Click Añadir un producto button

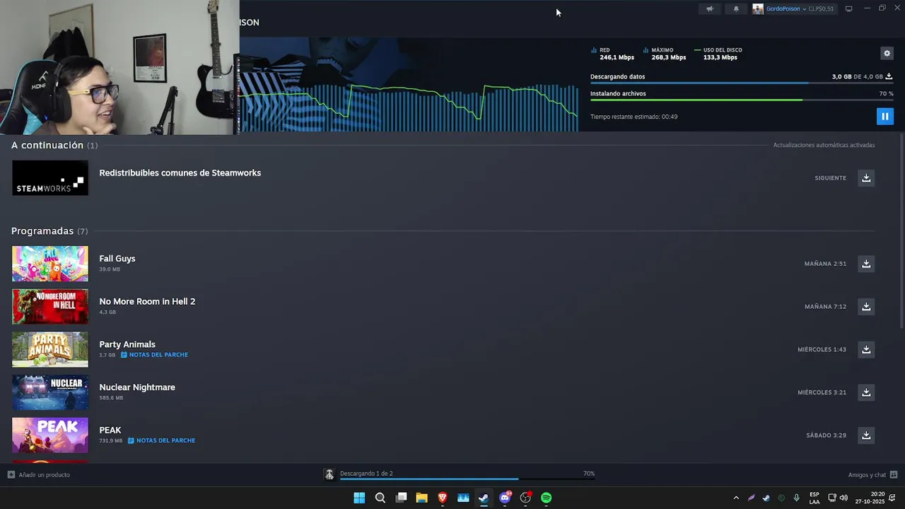tap(39, 474)
